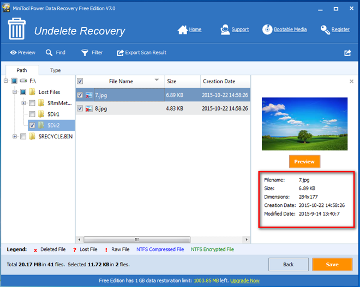Select the 7.jpg file name in list
The height and width of the screenshot is (287, 360).
(x=101, y=95)
